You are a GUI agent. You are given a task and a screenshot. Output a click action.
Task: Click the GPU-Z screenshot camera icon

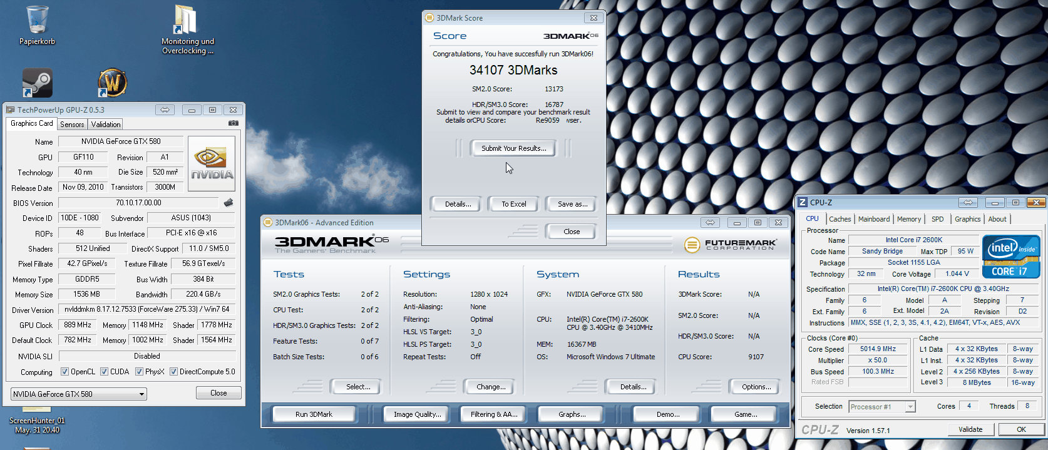234,123
